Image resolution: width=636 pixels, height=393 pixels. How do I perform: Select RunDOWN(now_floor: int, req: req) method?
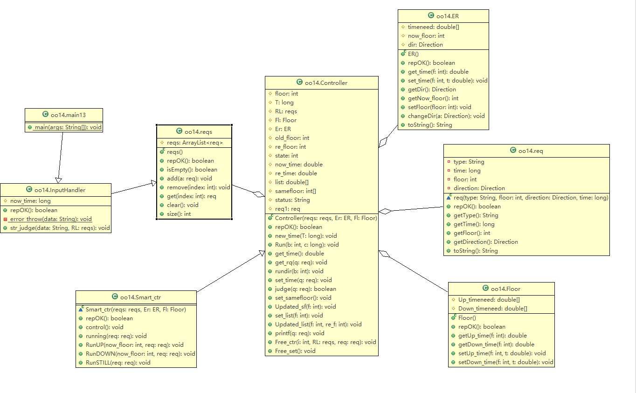tap(140, 354)
